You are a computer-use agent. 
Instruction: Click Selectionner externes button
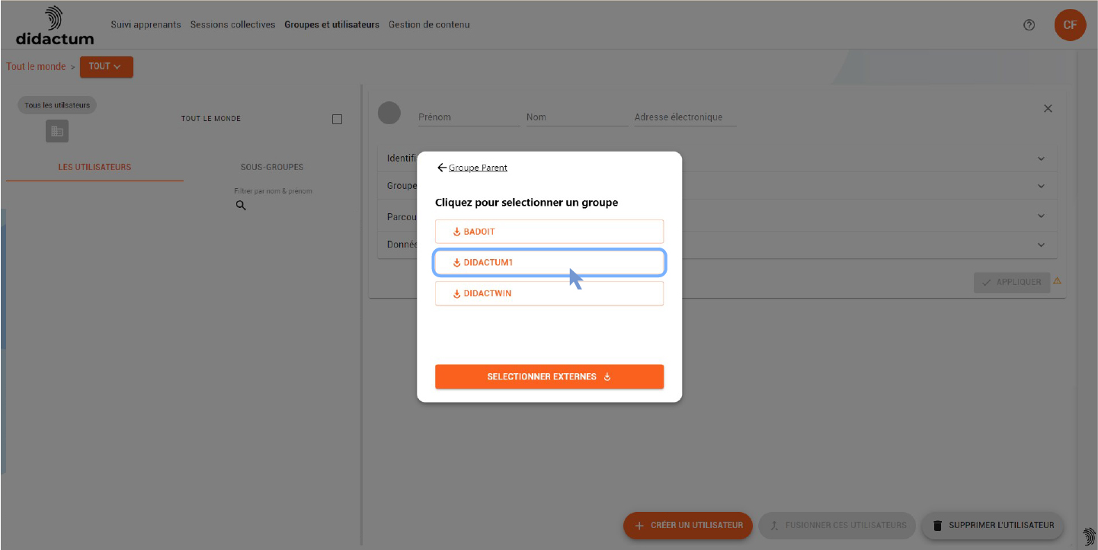(x=549, y=377)
